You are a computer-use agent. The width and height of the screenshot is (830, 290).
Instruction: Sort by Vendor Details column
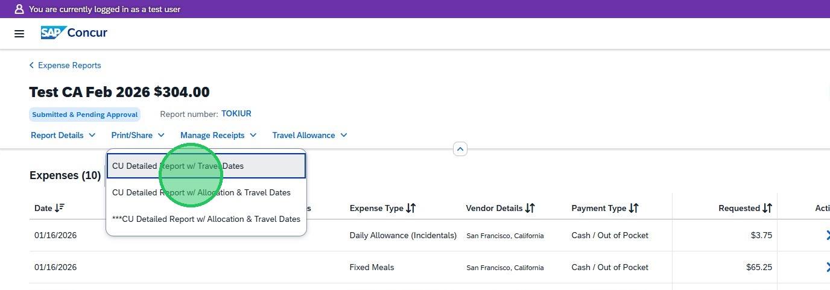click(x=501, y=208)
